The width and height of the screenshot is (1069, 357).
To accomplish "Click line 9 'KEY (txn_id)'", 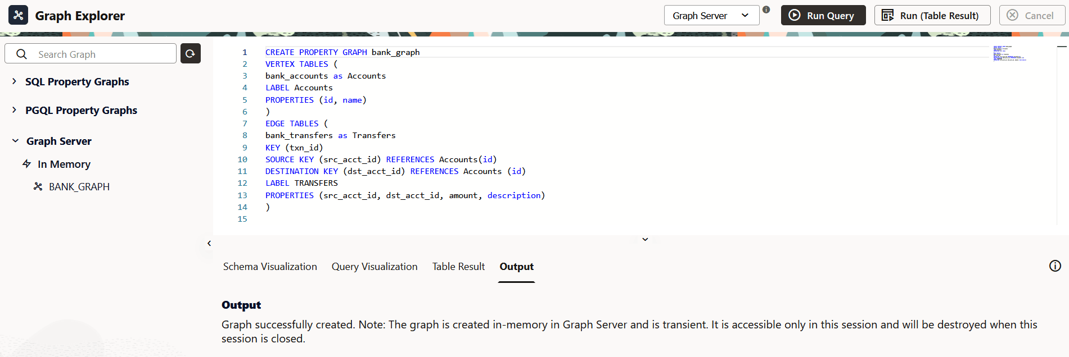I will coord(294,148).
